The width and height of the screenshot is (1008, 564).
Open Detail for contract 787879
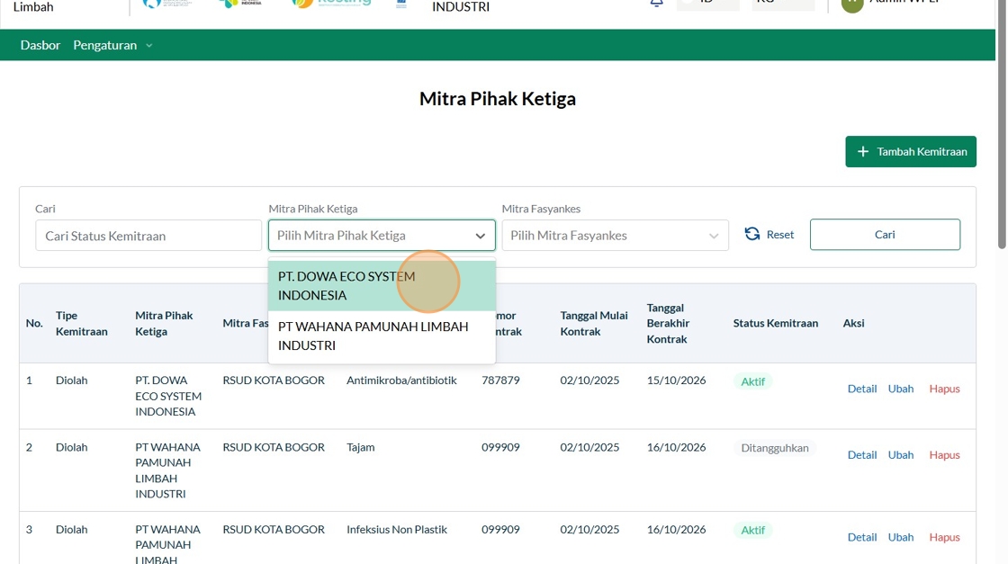(861, 389)
